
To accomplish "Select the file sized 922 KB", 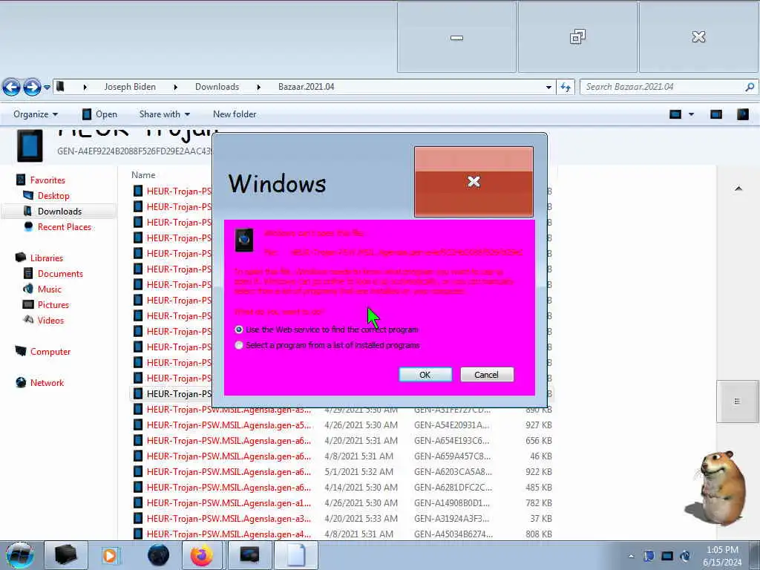I will pos(342,471).
